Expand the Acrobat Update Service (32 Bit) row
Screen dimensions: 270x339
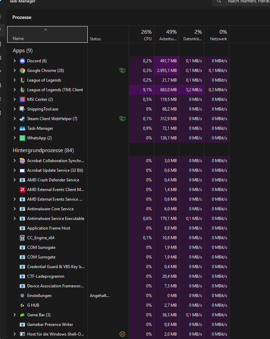pyautogui.click(x=14, y=170)
